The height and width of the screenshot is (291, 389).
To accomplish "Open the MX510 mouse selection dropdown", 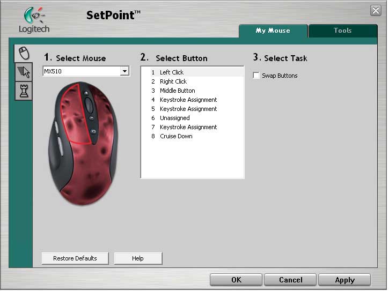I will [86, 71].
